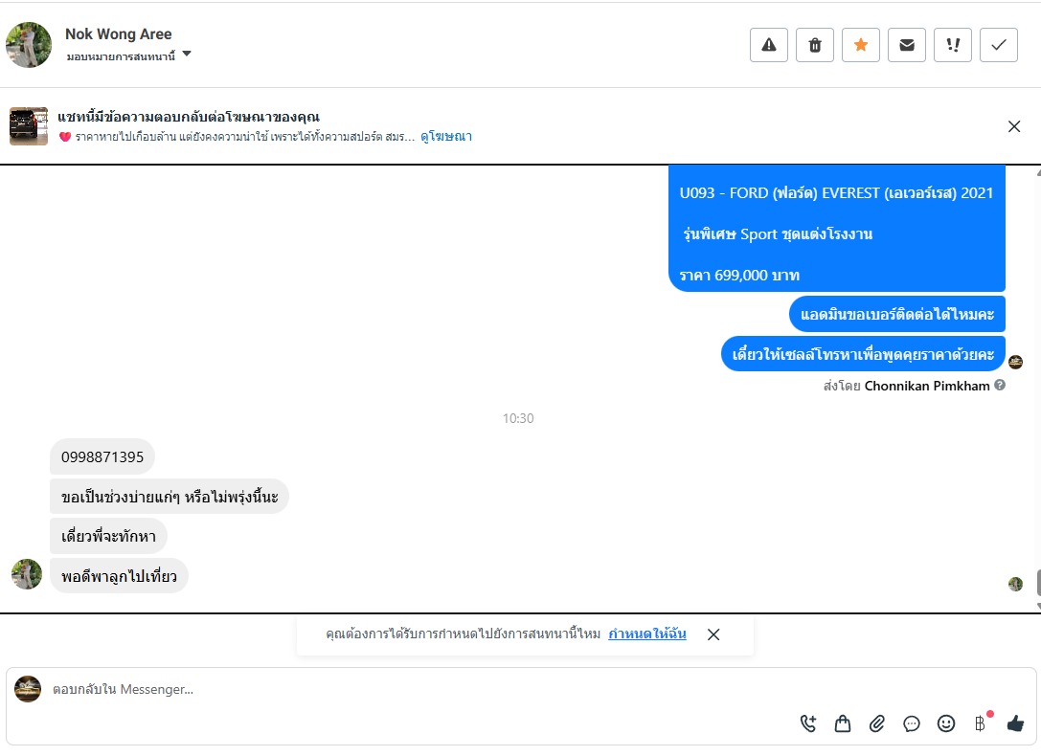Send a thumbs-up like
This screenshot has width=1041, height=756.
coord(1015,723)
